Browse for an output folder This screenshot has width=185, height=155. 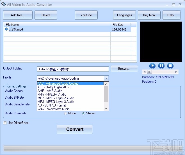tap(124, 69)
